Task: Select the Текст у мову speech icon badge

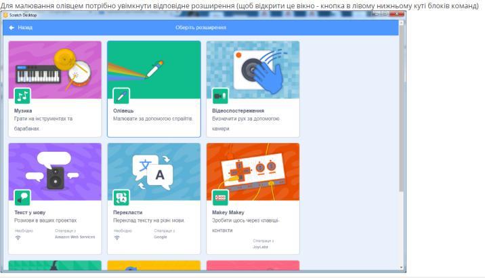Action: tap(22, 198)
